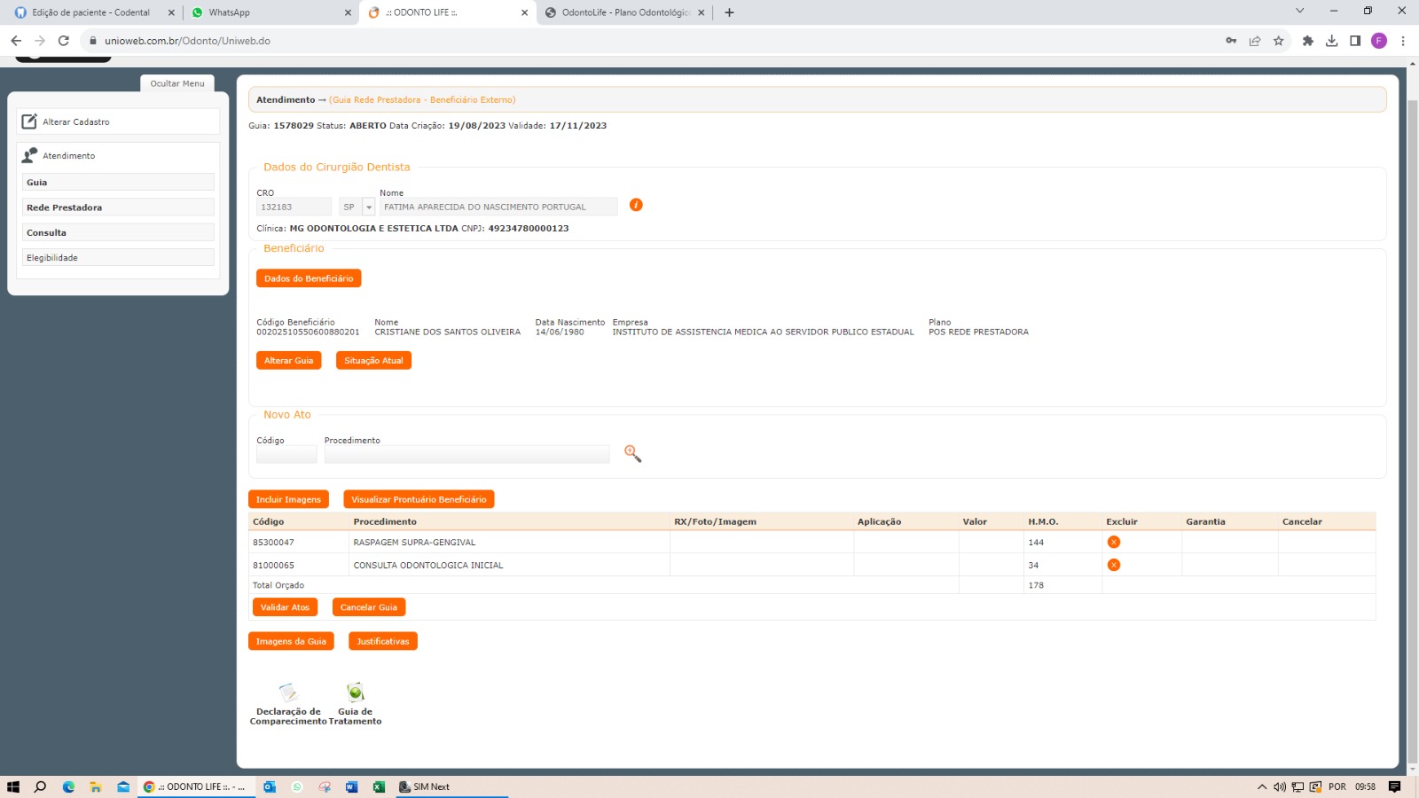Click the Alterar Cadastro edit icon in sidebar

tap(29, 121)
